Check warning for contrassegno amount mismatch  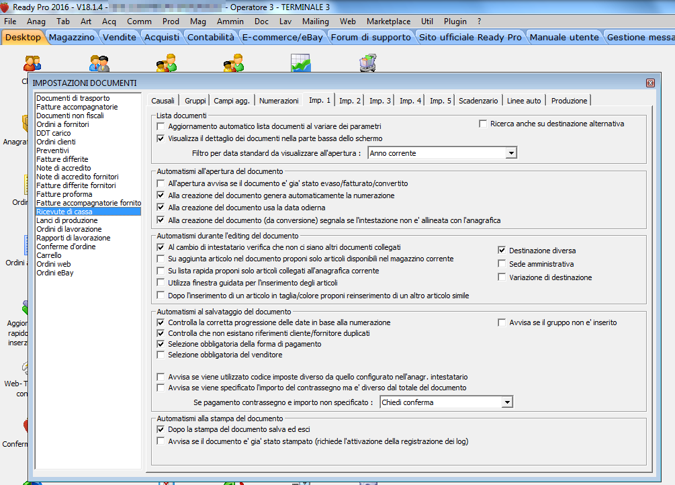tap(161, 388)
